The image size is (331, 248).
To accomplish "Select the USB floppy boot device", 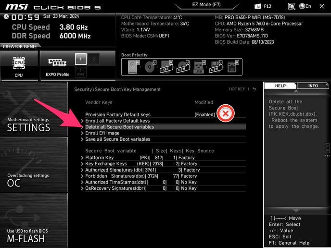I will coord(216,67).
